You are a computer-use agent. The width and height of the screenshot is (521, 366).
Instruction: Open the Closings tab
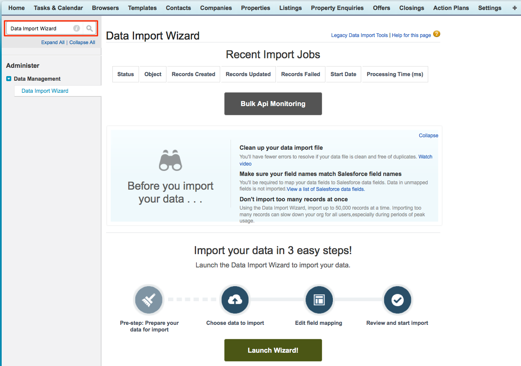pos(412,8)
